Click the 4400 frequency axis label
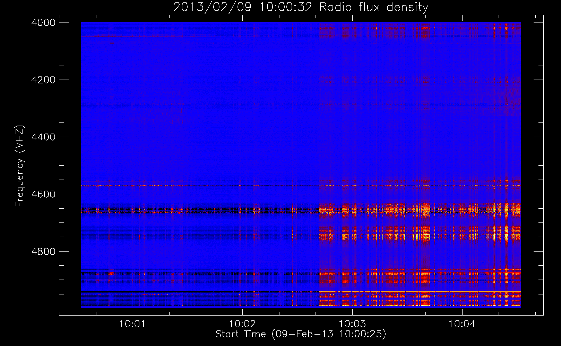 (43, 137)
